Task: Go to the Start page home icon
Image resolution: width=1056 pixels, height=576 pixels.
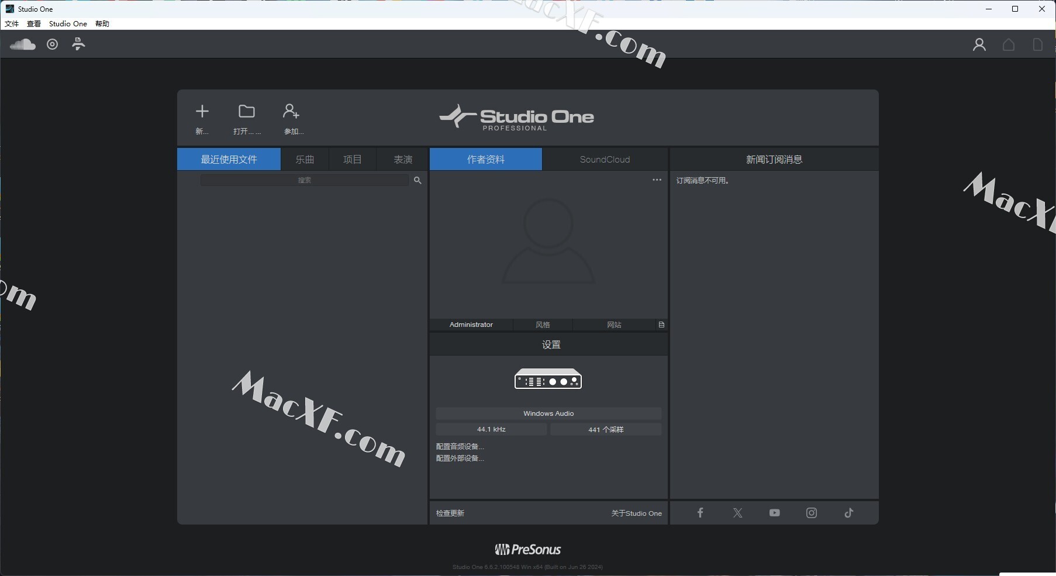Action: (x=1008, y=44)
